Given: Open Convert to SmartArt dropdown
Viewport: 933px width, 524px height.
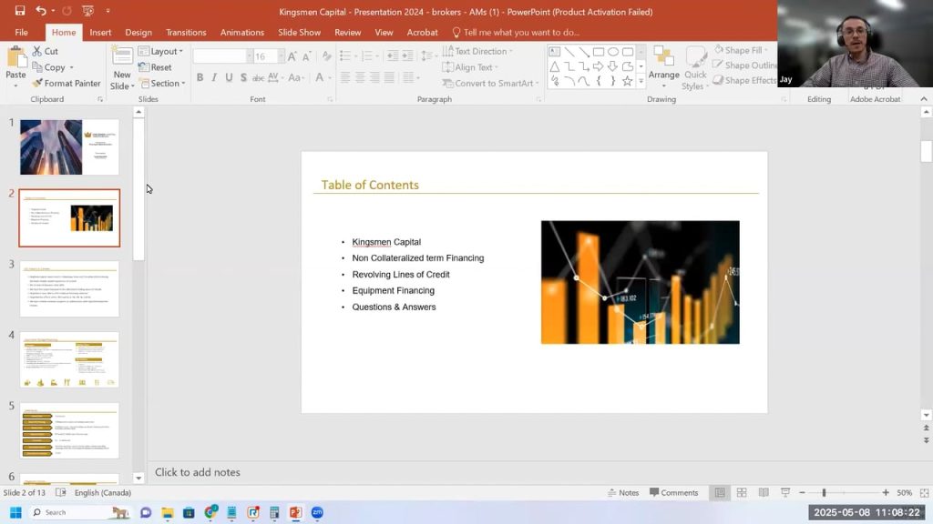Looking at the screenshot, I should pos(490,83).
